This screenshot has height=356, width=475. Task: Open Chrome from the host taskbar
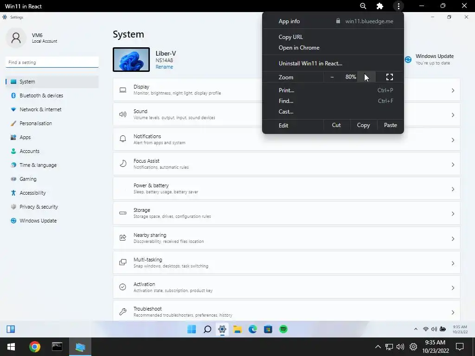click(x=34, y=347)
